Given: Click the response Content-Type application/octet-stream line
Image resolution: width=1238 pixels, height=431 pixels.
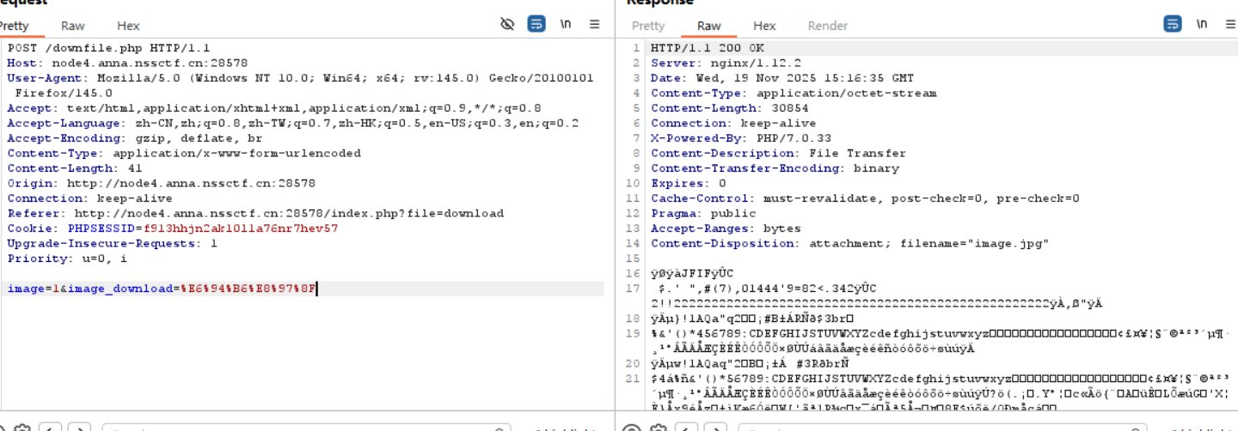Looking at the screenshot, I should point(793,93).
